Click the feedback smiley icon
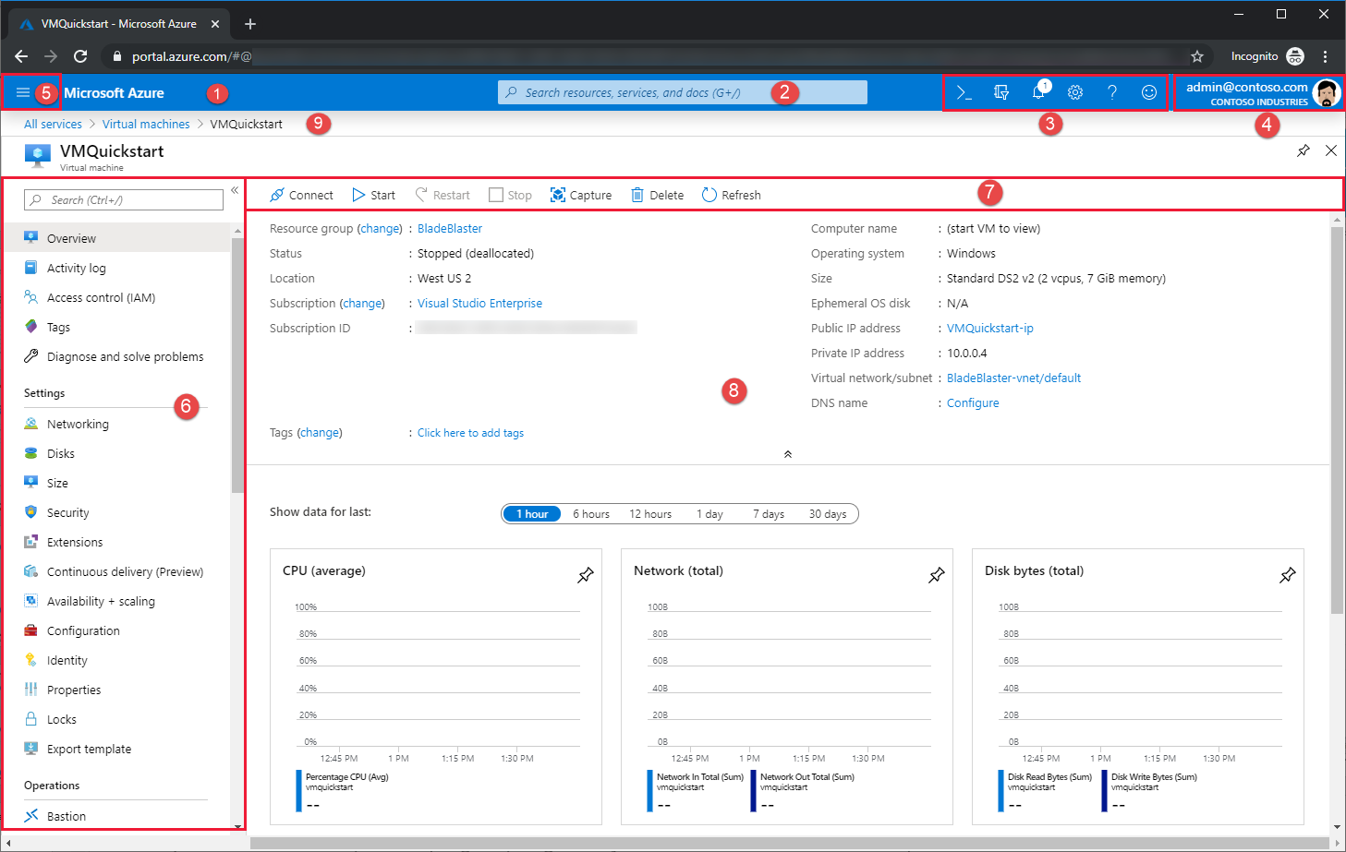The width and height of the screenshot is (1346, 852). tap(1149, 92)
